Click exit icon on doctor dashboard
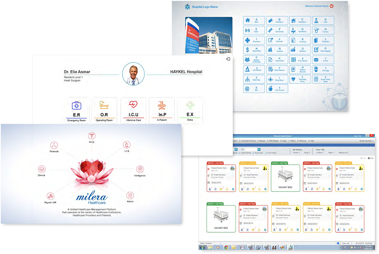Image resolution: width=379 pixels, height=254 pixels. [228, 59]
